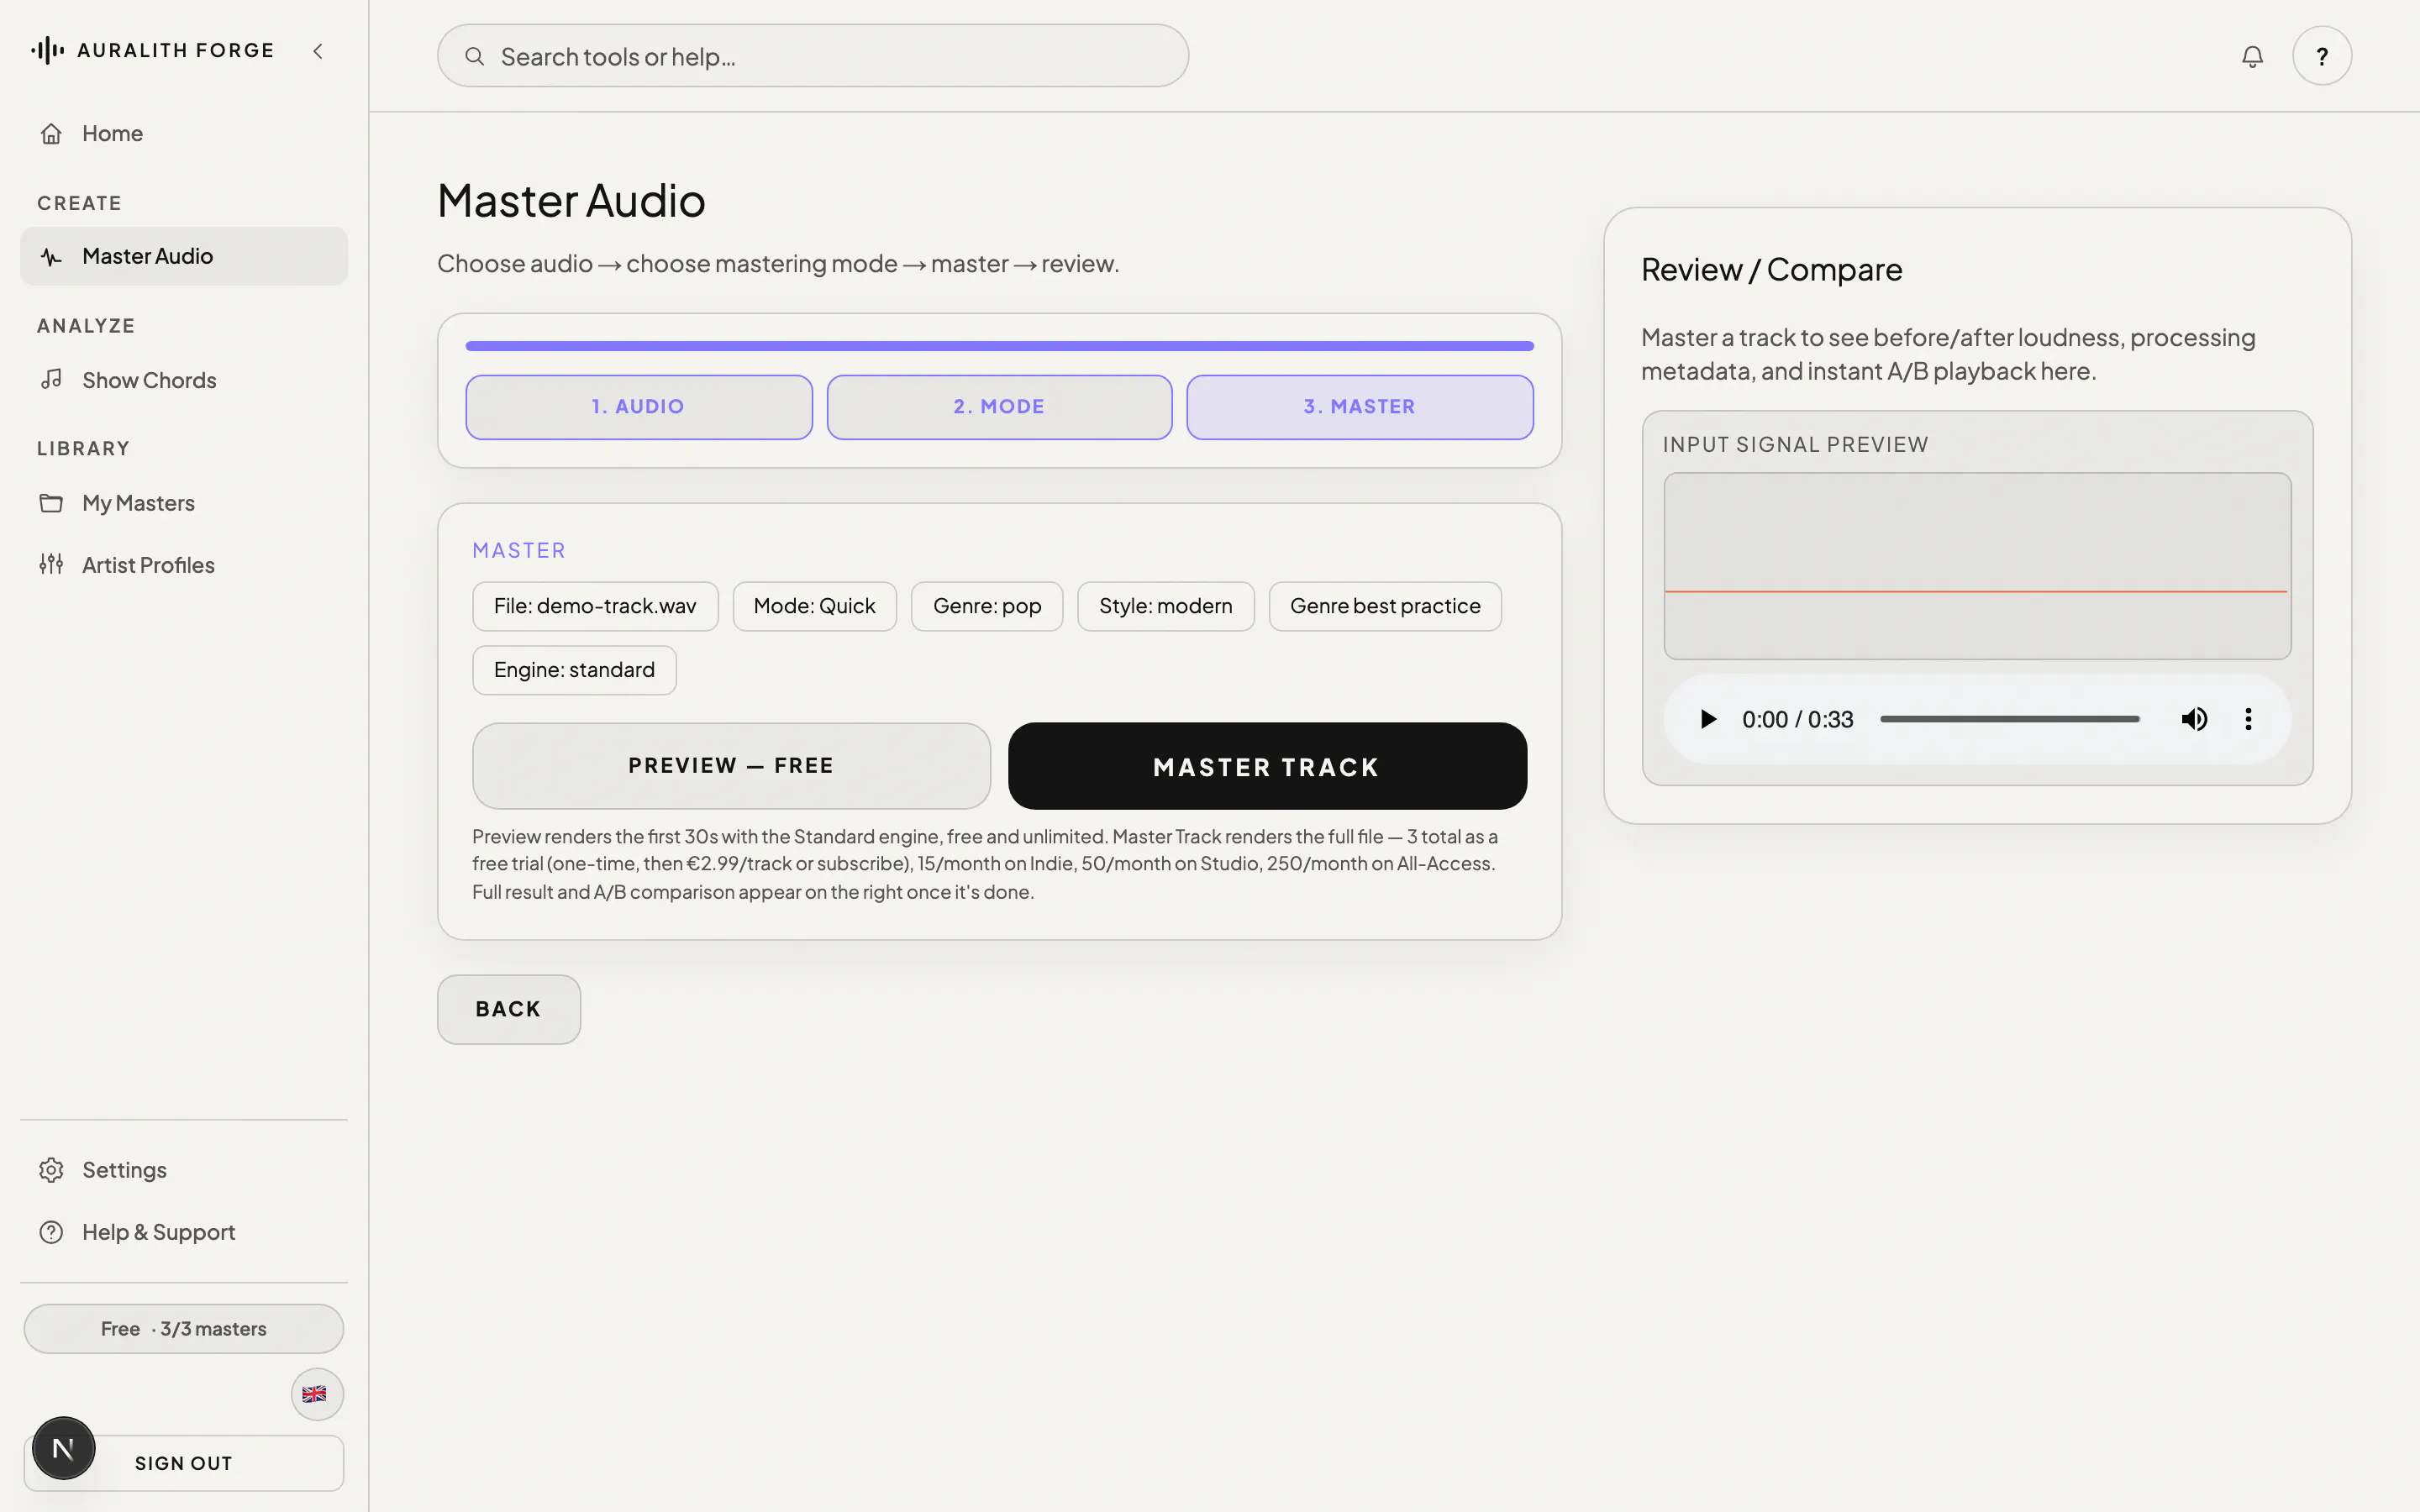Click the Genre best practice chip
The height and width of the screenshot is (1512, 2420).
(x=1385, y=606)
